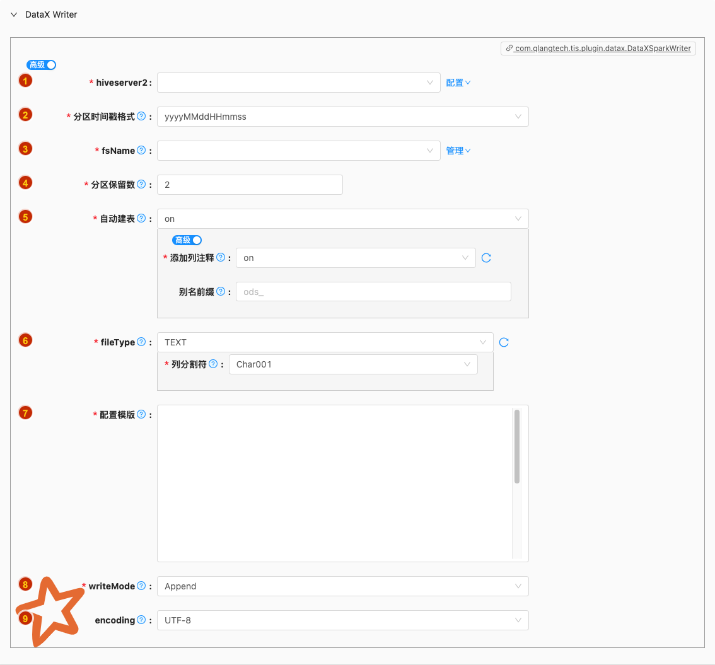Show help for writeMode

(141, 586)
